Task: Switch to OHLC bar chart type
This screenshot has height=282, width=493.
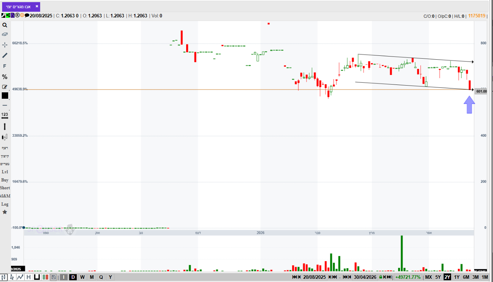Action: pos(12,277)
